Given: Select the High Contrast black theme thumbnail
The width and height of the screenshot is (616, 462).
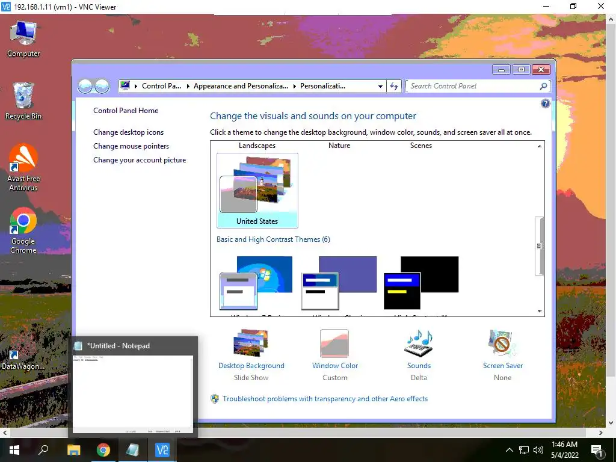Looking at the screenshot, I should click(421, 283).
